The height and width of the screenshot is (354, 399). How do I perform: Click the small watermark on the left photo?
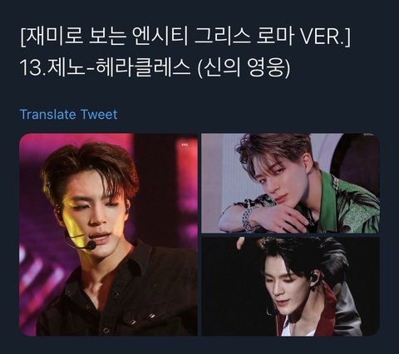point(184,145)
